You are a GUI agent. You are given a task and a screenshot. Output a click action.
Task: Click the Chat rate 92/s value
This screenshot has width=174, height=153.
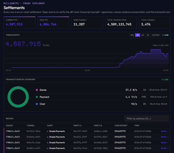click(134, 104)
